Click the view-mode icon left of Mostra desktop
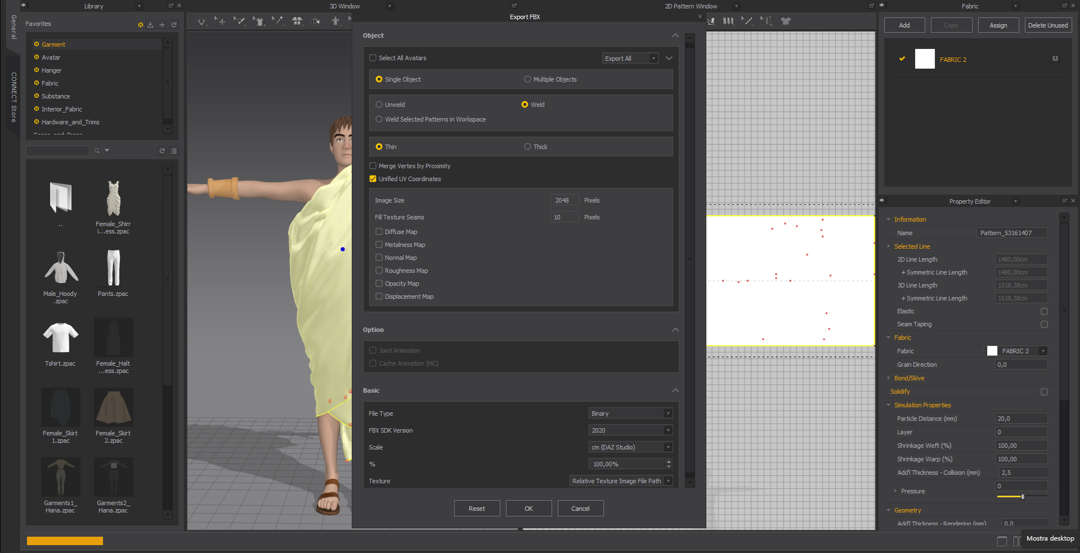 [1002, 541]
